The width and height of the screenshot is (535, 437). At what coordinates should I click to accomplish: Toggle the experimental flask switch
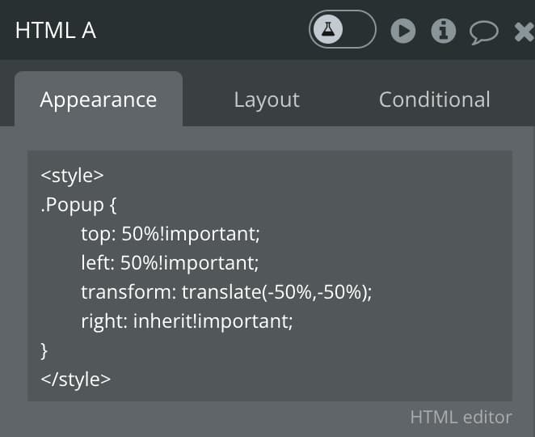(342, 29)
